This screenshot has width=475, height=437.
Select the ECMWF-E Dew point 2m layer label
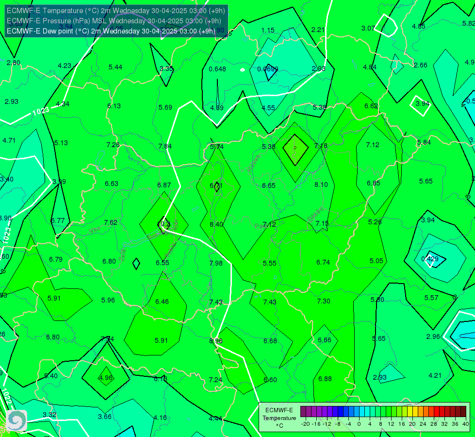click(x=111, y=31)
